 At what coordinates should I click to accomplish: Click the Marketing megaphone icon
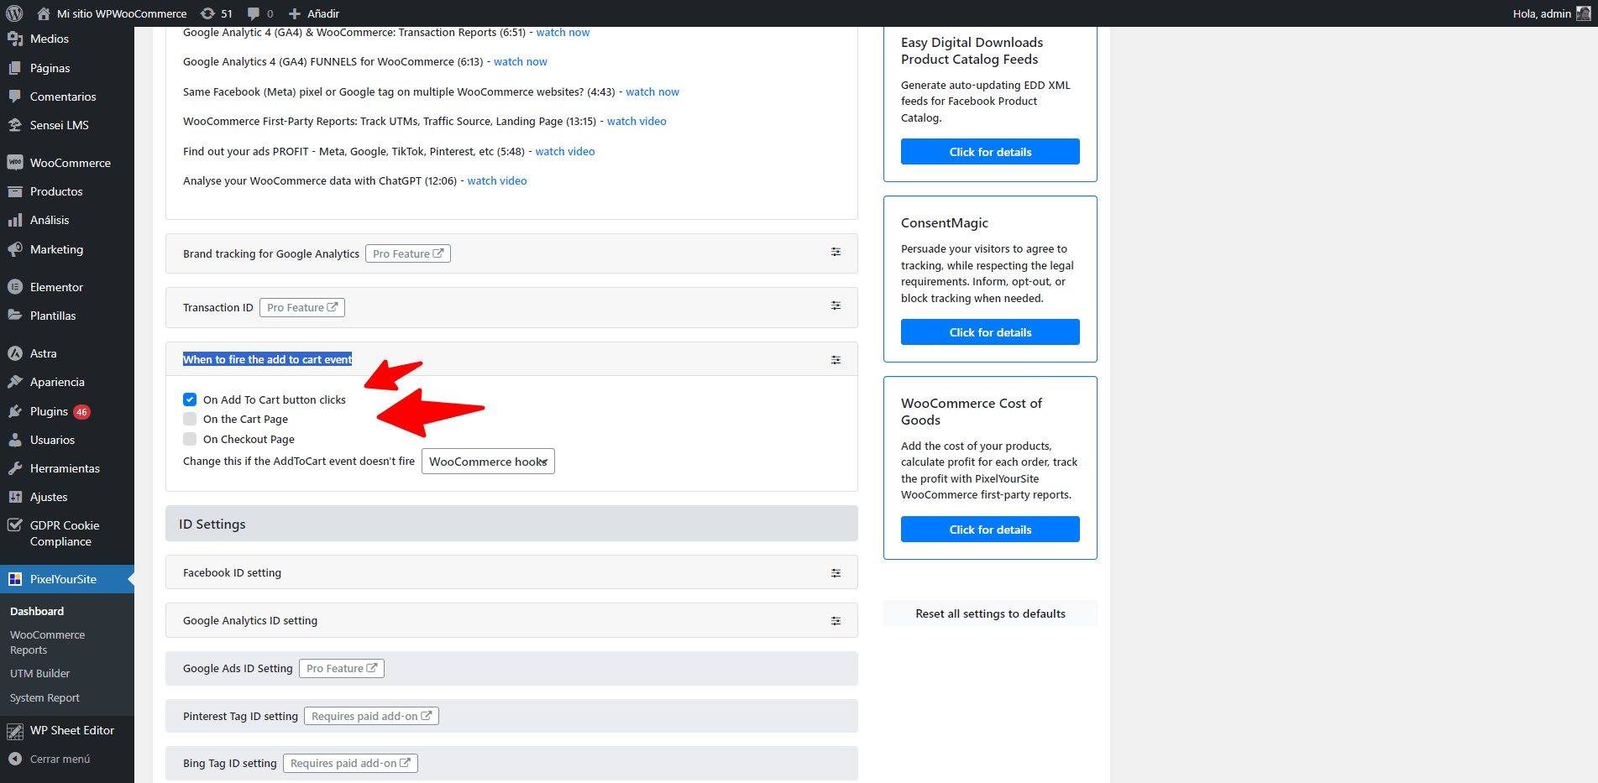[15, 249]
